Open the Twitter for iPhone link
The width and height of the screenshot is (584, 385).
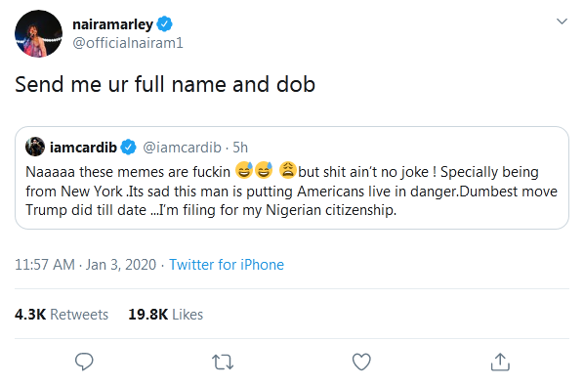click(x=227, y=265)
